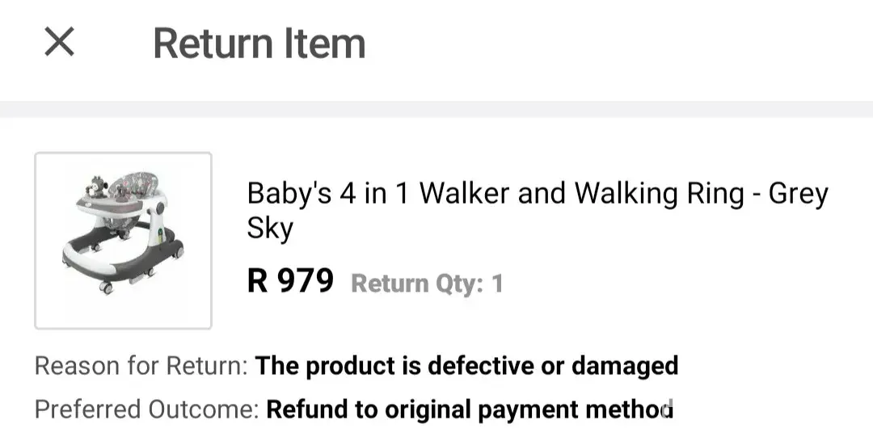Click the number 979 in the price
The height and width of the screenshot is (441, 873).
coord(305,281)
